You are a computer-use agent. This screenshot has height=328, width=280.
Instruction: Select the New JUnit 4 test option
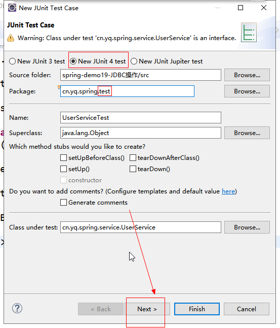pos(98,61)
